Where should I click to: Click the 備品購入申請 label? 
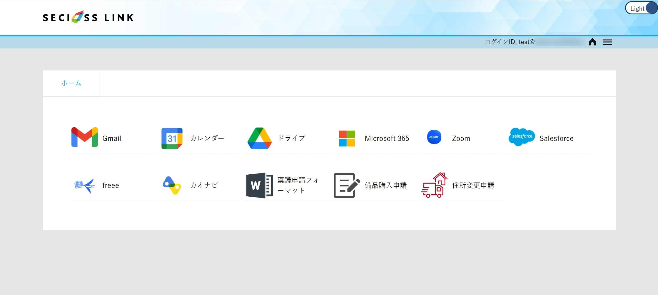pyautogui.click(x=386, y=185)
